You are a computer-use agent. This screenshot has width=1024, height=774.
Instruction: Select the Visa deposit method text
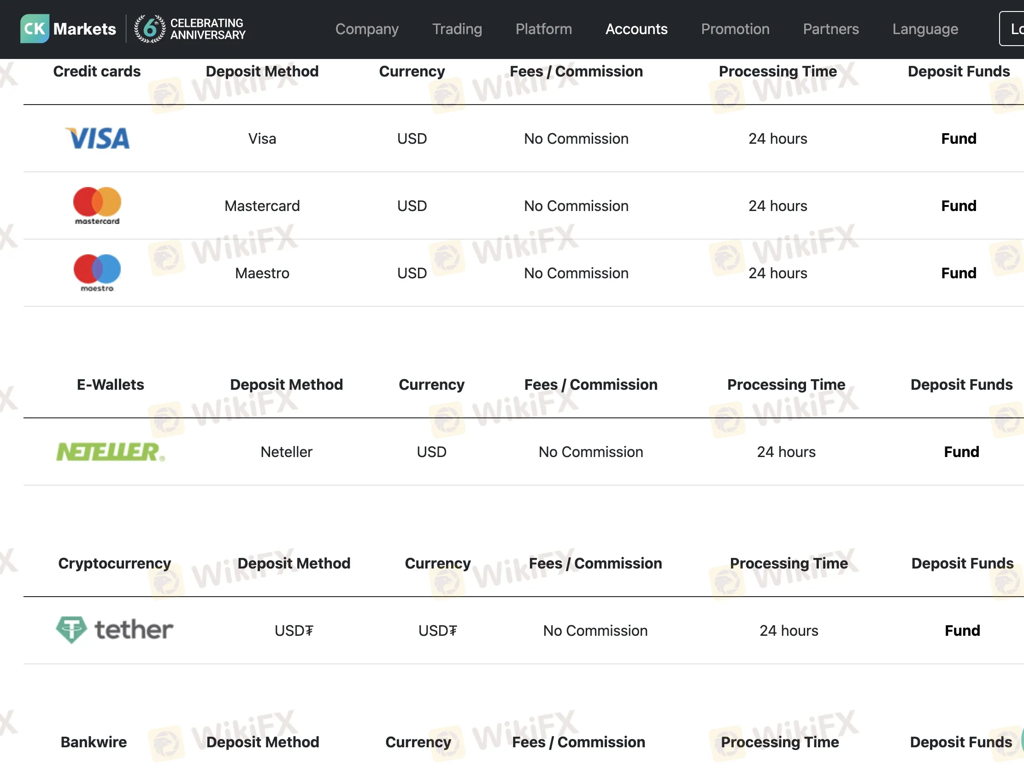262,138
